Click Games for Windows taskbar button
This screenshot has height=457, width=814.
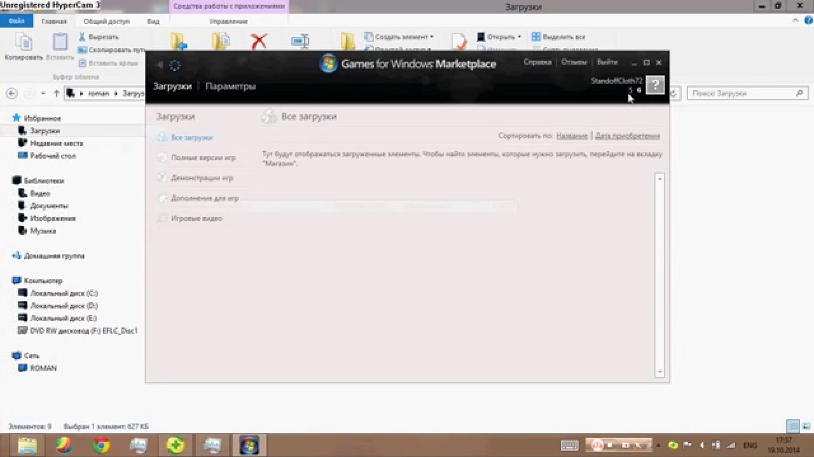coord(249,446)
